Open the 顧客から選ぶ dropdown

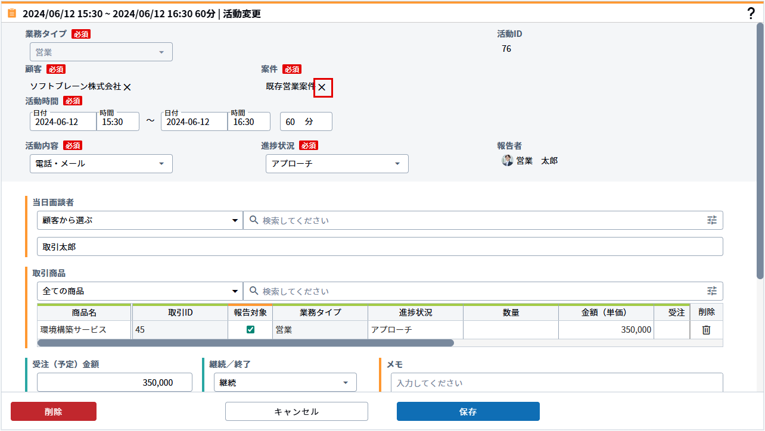[139, 220]
